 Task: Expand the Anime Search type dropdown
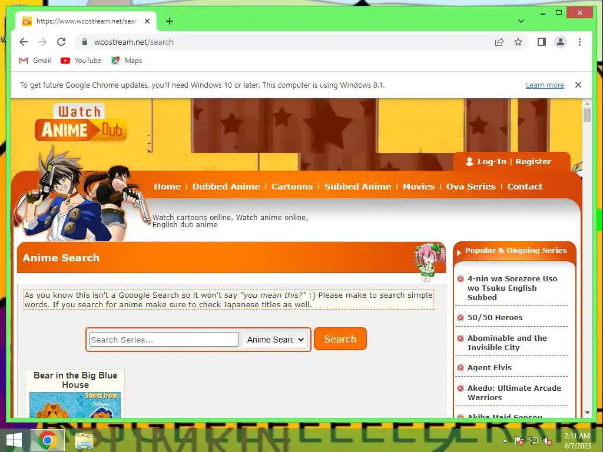click(x=276, y=340)
